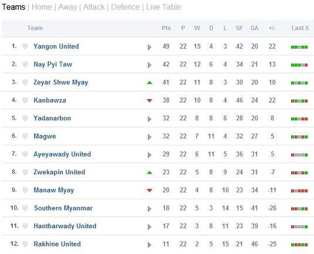314x254 pixels.
Task: Click the green up arrow for Zeyar Shwe Myay
Action: tap(150, 83)
